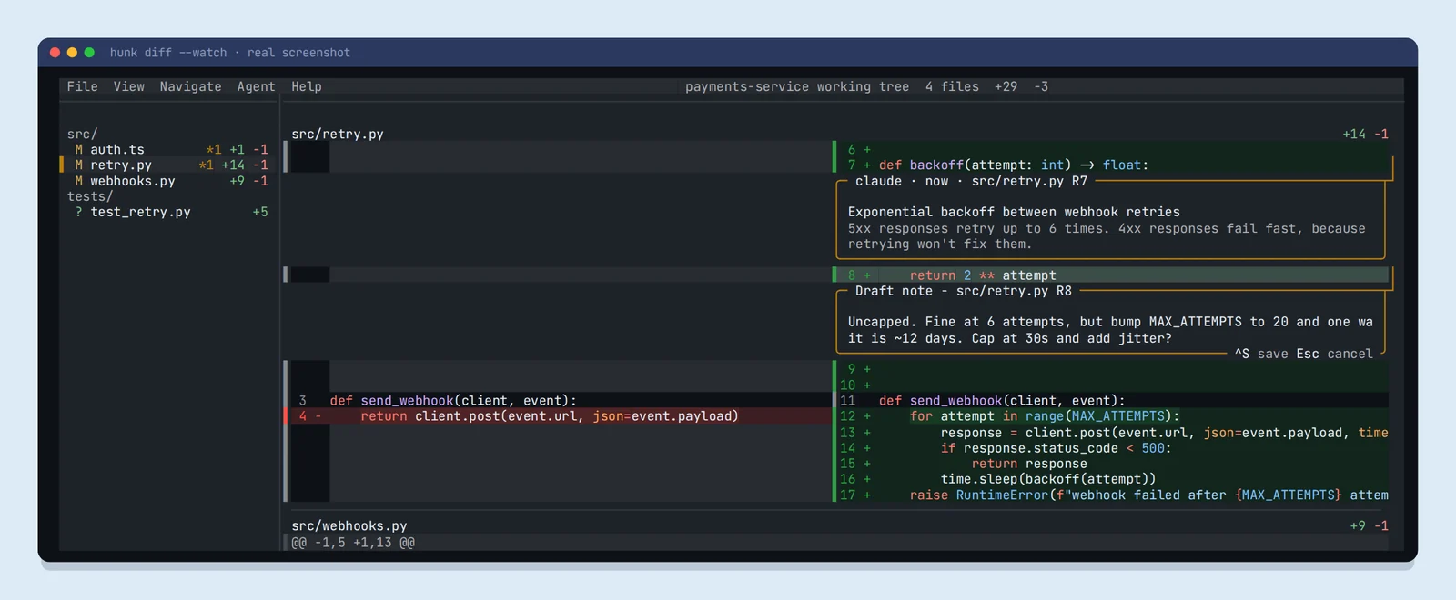The height and width of the screenshot is (600, 1456).
Task: Click the +9 -1 stats on the webhooks.py header
Action: point(1370,525)
